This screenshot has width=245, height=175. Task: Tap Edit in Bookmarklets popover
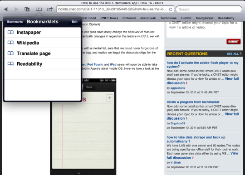(x=75, y=22)
